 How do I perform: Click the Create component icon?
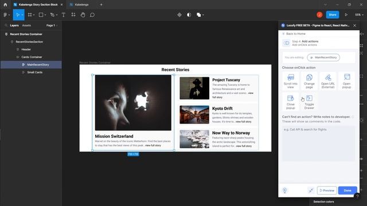tap(179, 15)
